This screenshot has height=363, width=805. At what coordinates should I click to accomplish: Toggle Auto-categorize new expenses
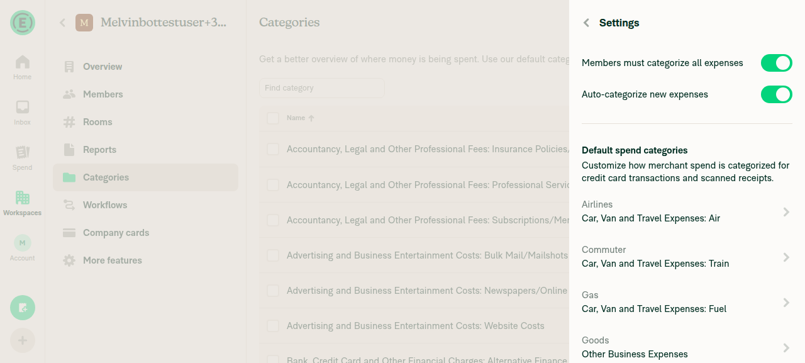pyautogui.click(x=777, y=94)
